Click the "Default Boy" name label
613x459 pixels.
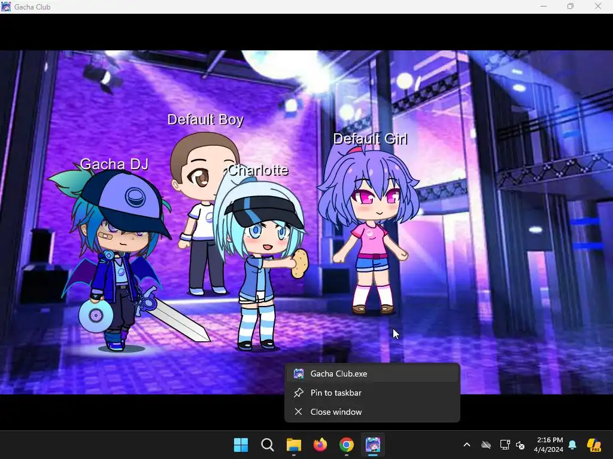pyautogui.click(x=205, y=120)
